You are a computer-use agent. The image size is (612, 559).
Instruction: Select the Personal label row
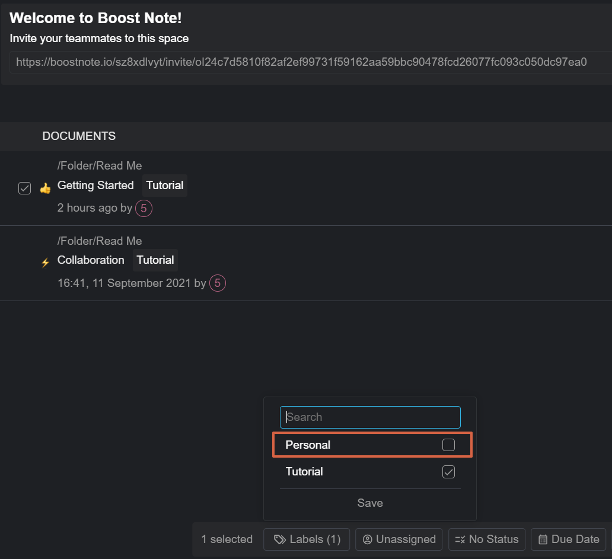point(372,445)
